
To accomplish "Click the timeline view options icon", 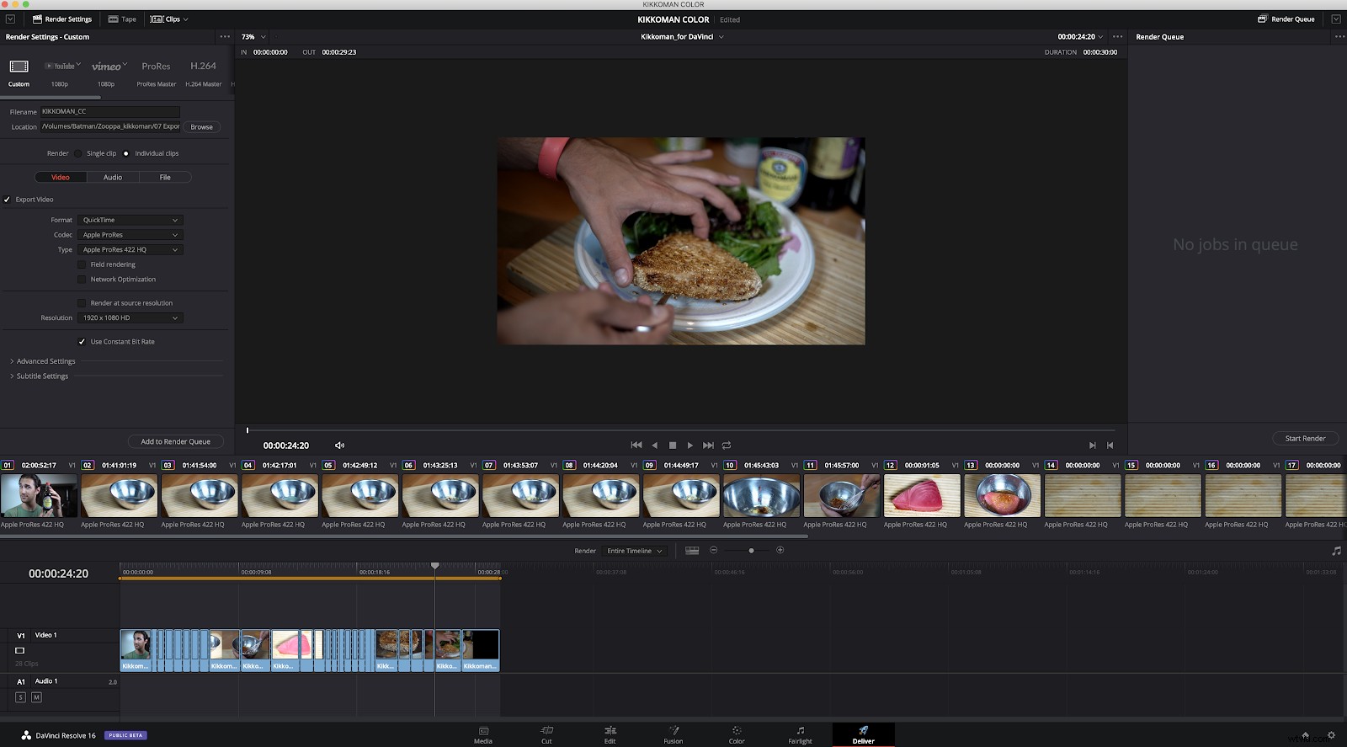I will 692,550.
